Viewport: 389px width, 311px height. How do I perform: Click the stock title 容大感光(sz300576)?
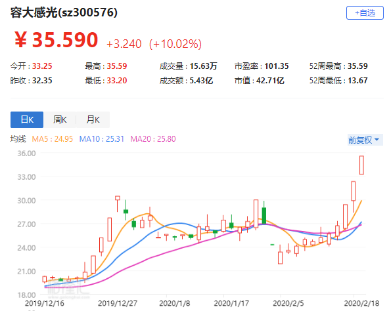pyautogui.click(x=64, y=12)
